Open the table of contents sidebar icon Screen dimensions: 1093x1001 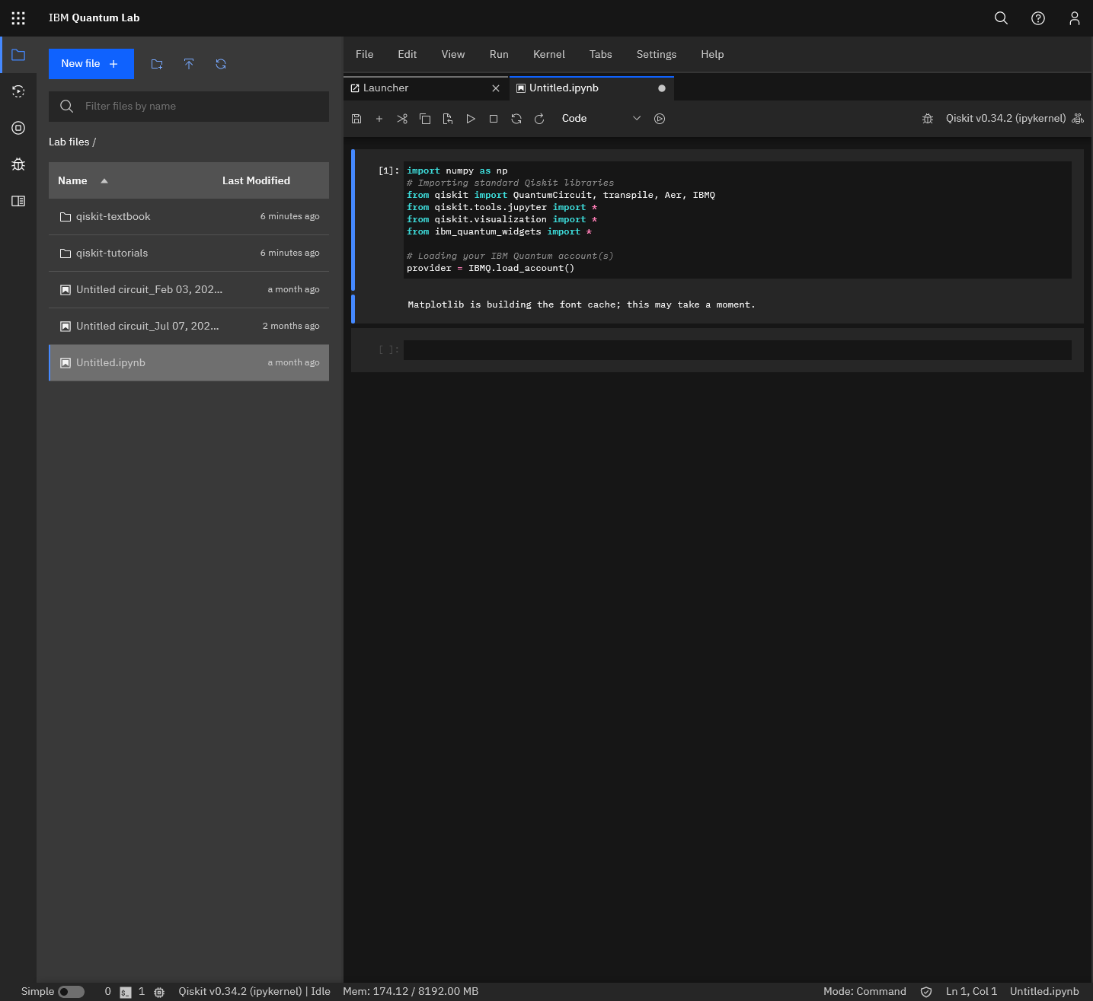[18, 201]
